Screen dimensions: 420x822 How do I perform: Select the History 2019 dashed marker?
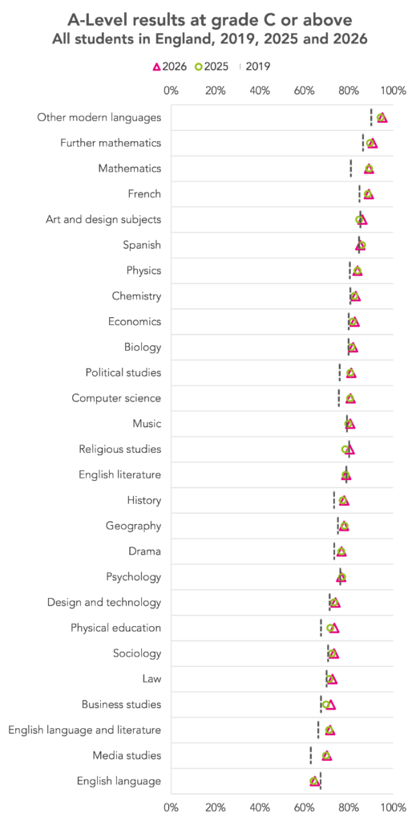(334, 501)
